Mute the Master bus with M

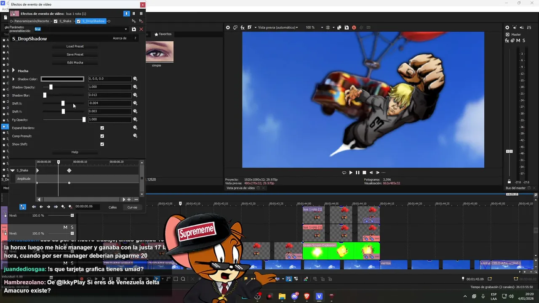518,40
